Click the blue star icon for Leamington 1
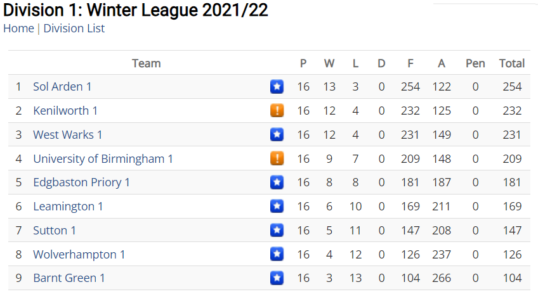This screenshot has width=538, height=294. 277,207
